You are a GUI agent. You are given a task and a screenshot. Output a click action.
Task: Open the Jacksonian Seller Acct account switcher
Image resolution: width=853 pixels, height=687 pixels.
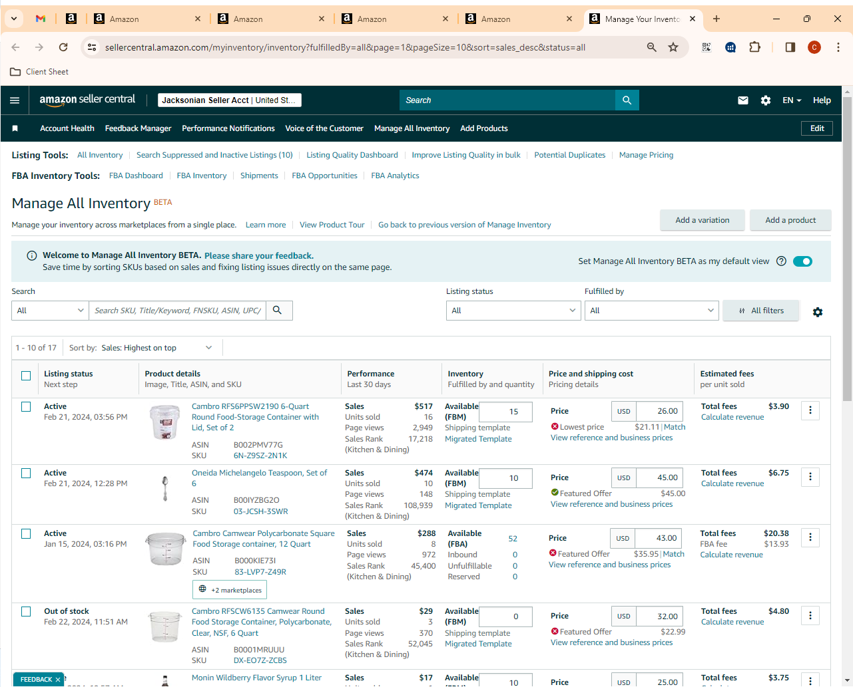point(230,100)
